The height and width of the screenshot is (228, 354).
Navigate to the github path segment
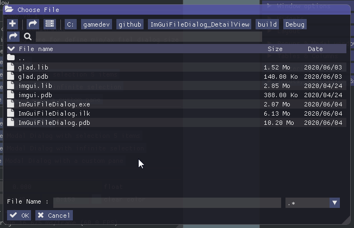130,24
